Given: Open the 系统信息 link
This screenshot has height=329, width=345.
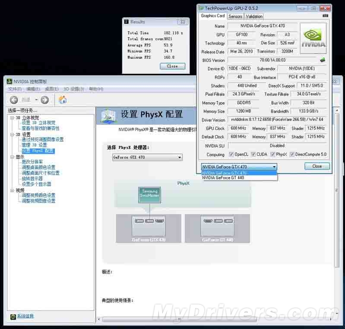Looking at the screenshot, I should (25, 316).
